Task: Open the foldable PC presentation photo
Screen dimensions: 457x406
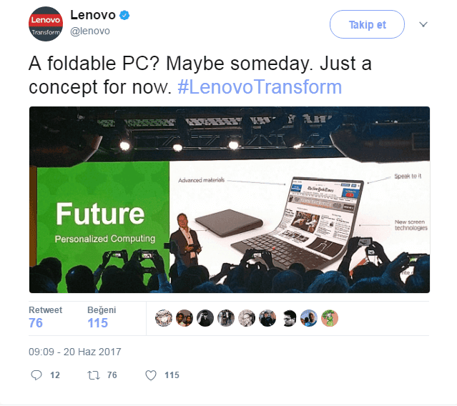Action: (x=230, y=200)
